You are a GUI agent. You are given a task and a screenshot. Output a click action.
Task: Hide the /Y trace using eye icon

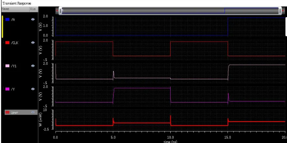(33, 89)
